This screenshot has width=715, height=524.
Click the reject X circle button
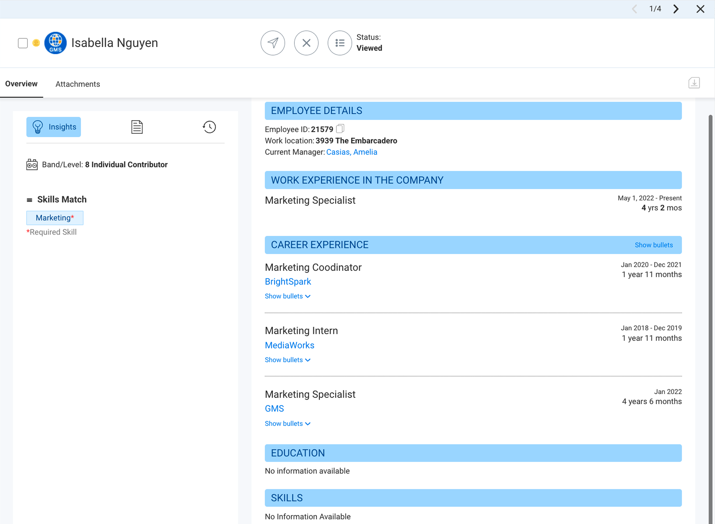tap(306, 43)
